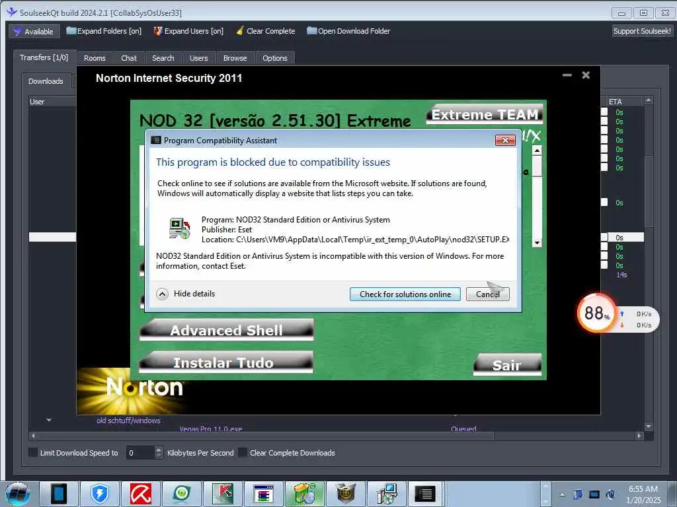
Task: Open the striped window taskbar icon
Action: (x=264, y=494)
